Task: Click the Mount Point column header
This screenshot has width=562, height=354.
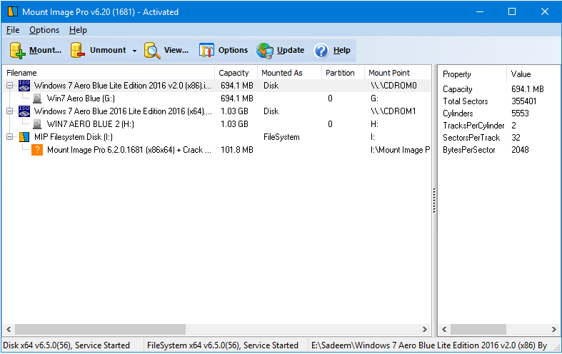Action: (x=398, y=73)
